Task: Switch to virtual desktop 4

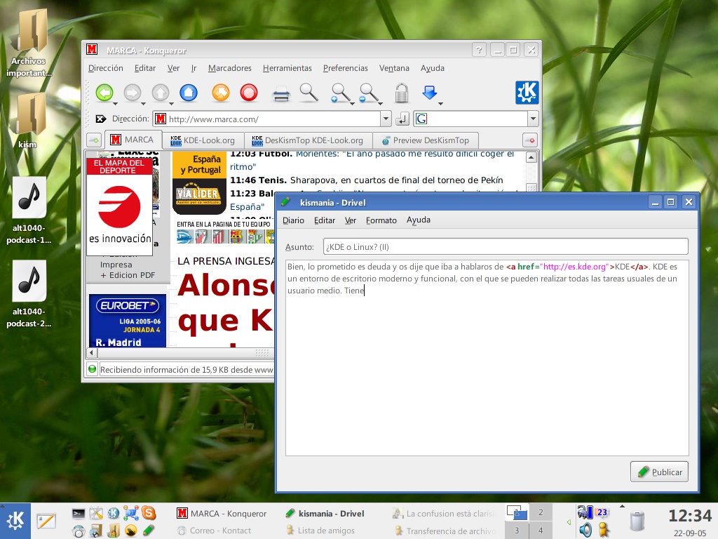Action: (x=541, y=531)
